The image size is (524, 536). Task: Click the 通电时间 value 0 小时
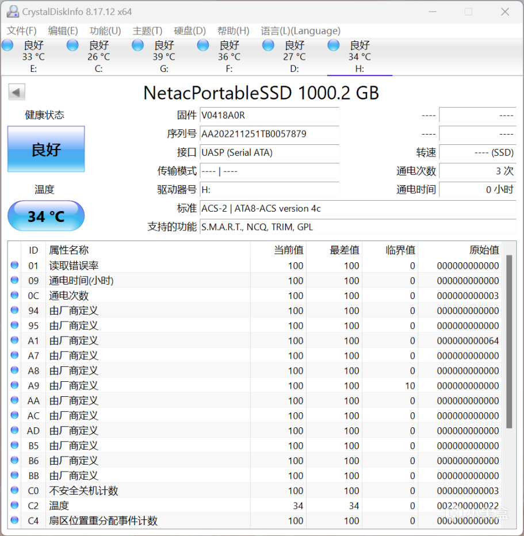click(x=477, y=189)
